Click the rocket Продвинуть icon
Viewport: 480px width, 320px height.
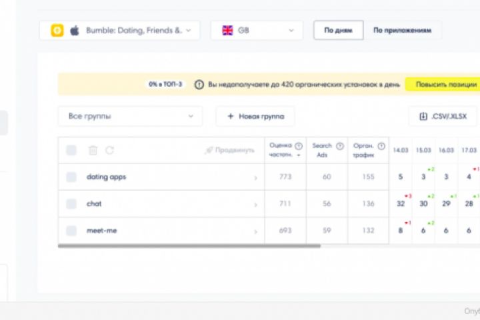209,151
